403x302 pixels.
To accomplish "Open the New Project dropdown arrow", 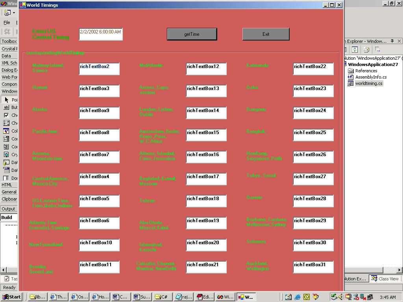I will 14,12.
